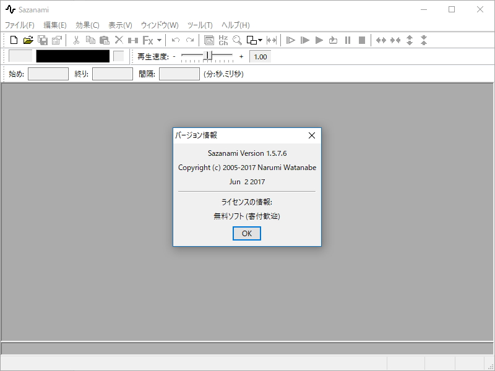Click the play from start outline icon
Image resolution: width=495 pixels, height=371 pixels.
(290, 40)
